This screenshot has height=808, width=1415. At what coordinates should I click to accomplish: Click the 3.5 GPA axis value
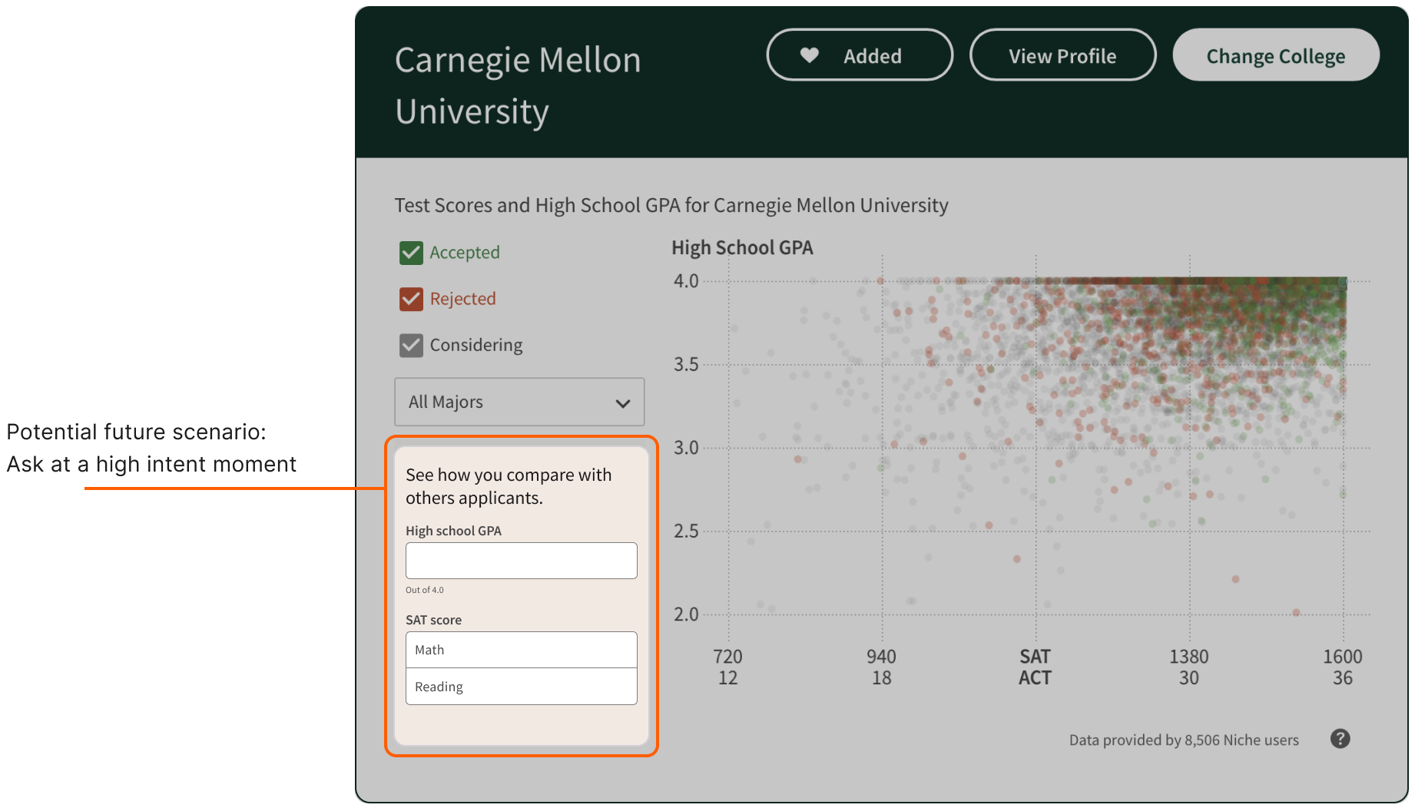(x=686, y=364)
